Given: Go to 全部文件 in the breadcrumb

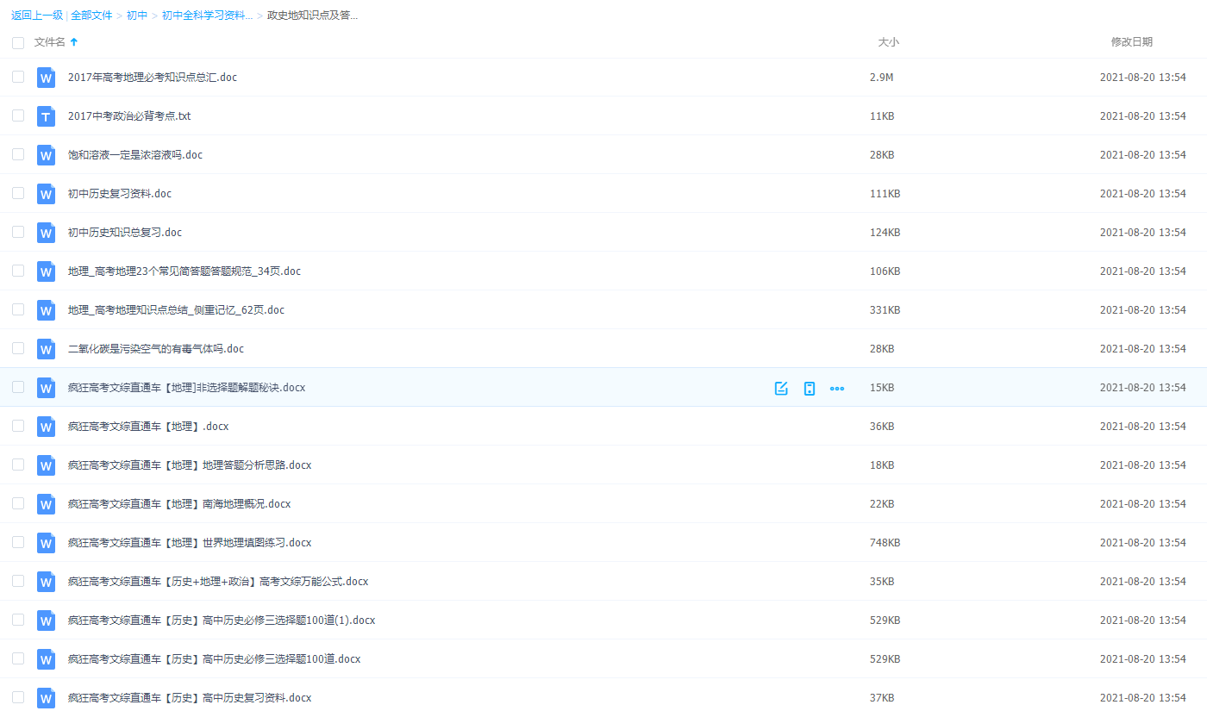Looking at the screenshot, I should point(91,16).
